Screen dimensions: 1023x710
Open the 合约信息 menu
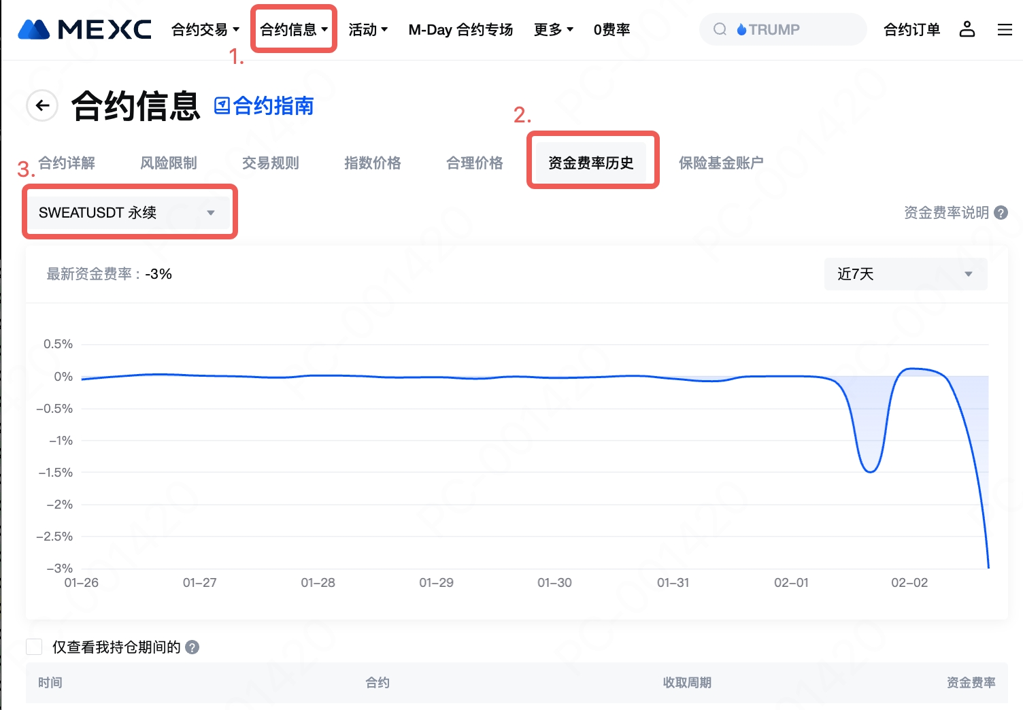tap(293, 30)
